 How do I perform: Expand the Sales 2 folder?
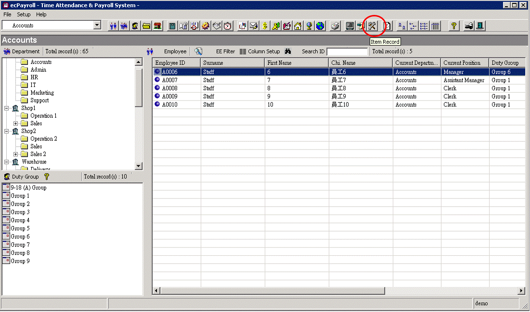click(15, 154)
